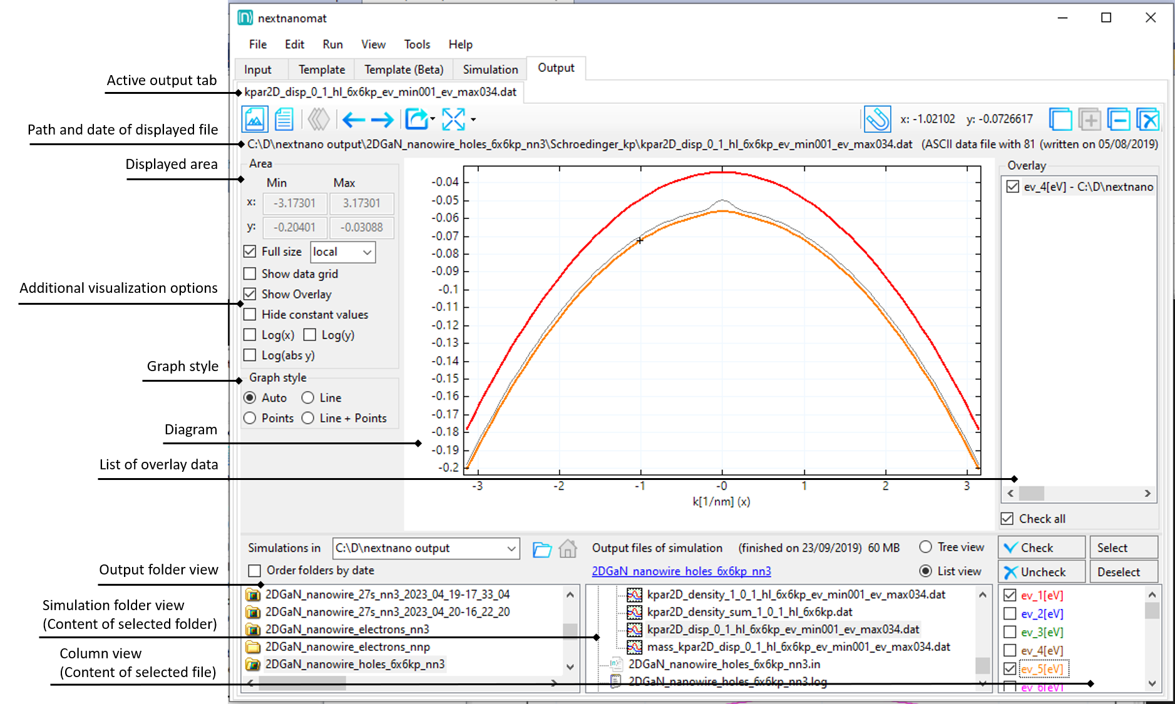Enable Show data grid checkbox
This screenshot has width=1175, height=704.
click(x=250, y=274)
